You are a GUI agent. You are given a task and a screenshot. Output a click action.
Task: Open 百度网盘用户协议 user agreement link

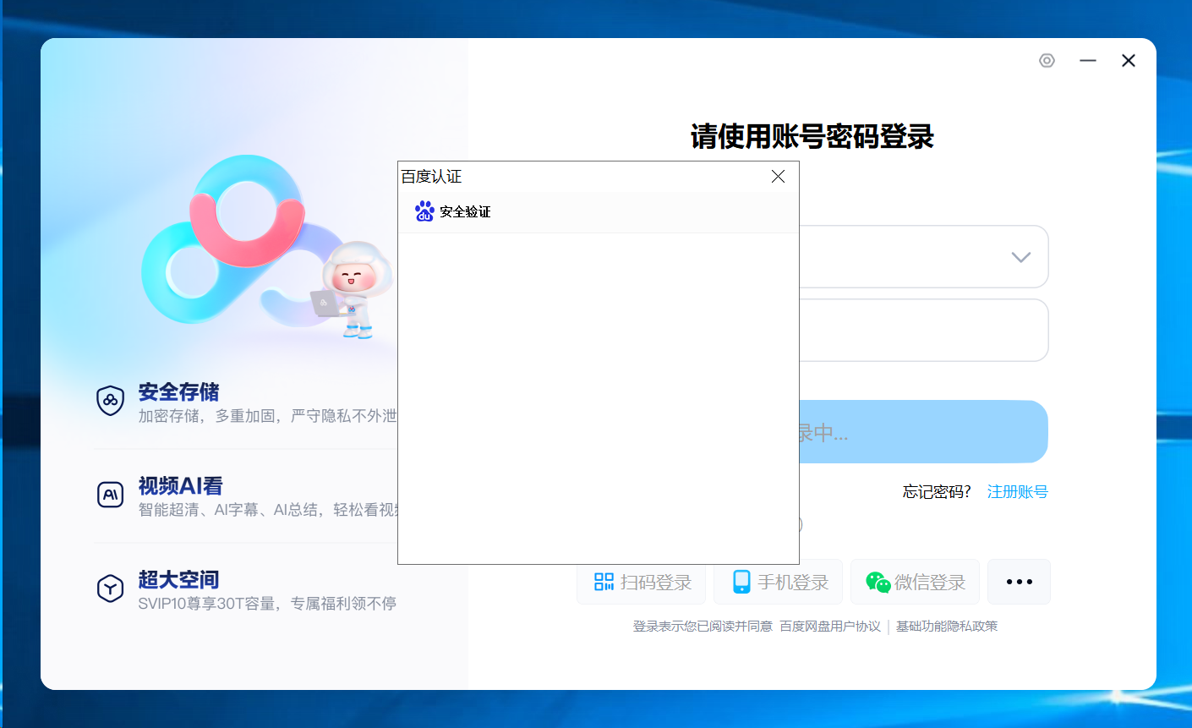point(830,627)
